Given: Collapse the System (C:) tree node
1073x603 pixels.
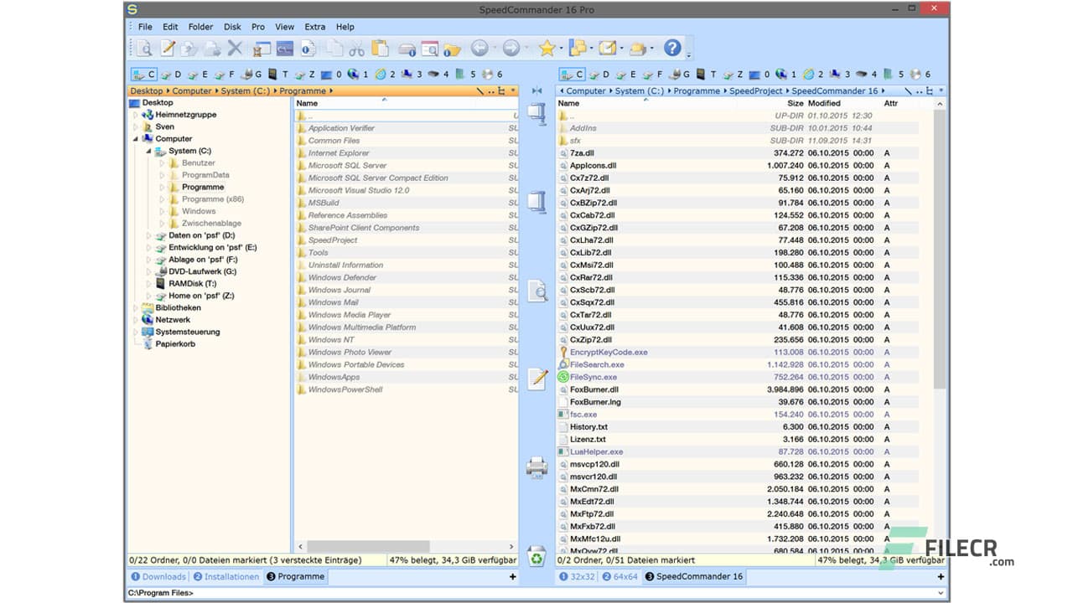Looking at the screenshot, I should (148, 151).
